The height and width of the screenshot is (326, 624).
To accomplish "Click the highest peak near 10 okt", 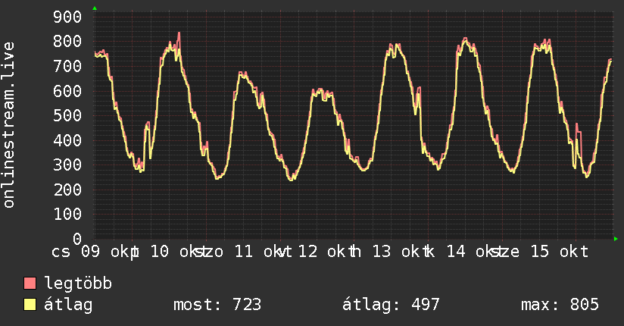I will tap(179, 33).
